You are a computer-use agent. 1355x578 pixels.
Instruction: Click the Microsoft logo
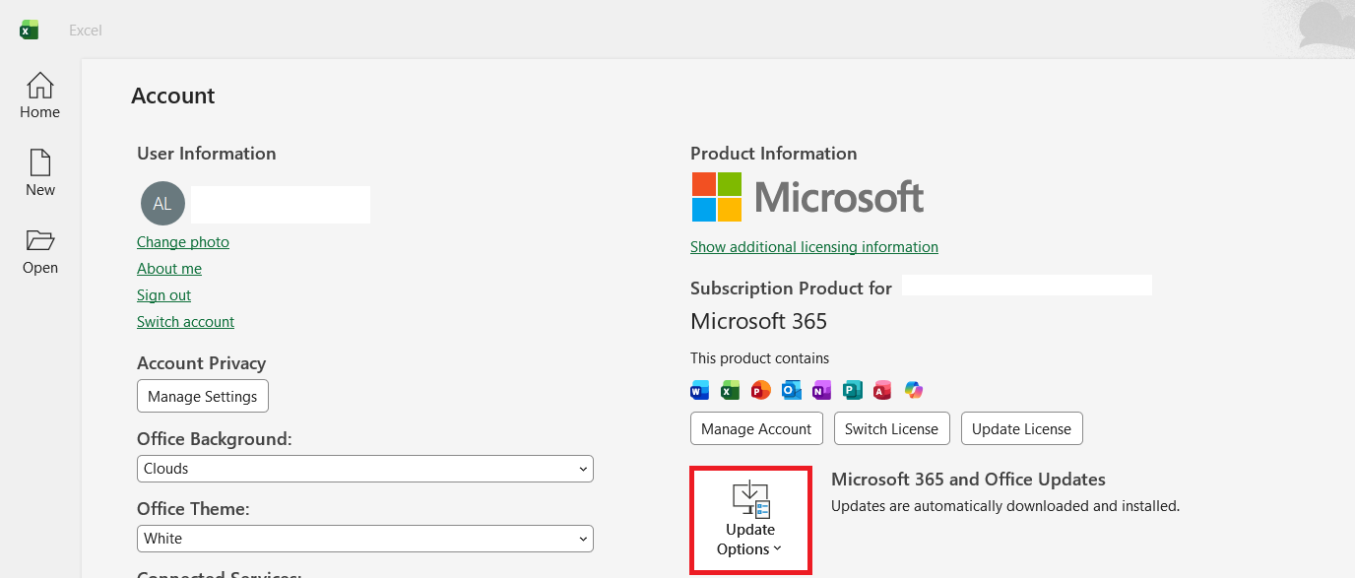[x=807, y=197]
